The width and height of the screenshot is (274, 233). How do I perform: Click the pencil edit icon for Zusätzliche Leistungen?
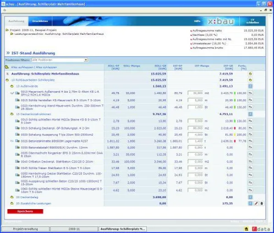[256, 203]
